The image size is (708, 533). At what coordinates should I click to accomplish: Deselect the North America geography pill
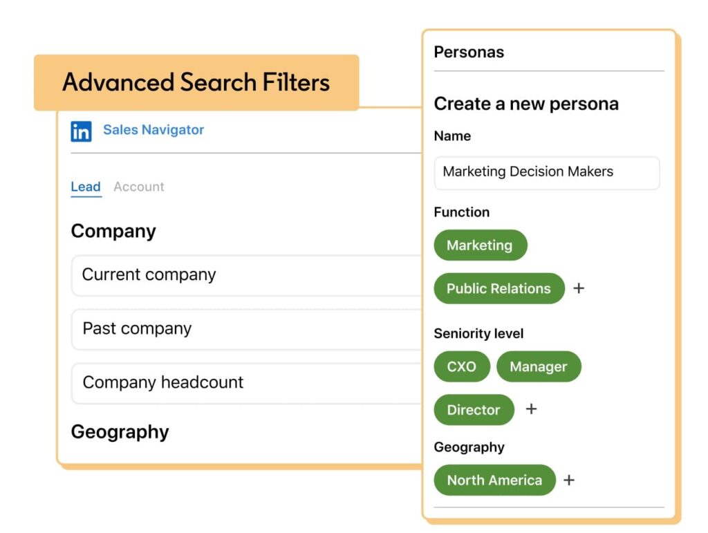[494, 480]
